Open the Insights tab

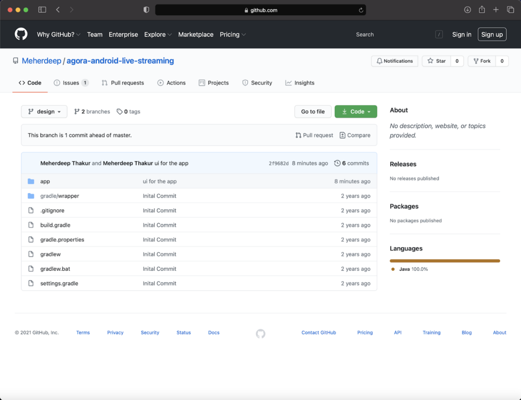pos(300,83)
